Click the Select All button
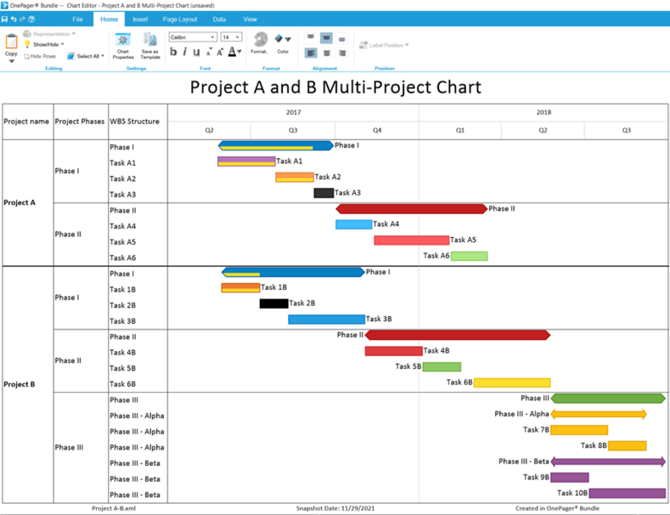670x515 pixels. pyautogui.click(x=86, y=56)
